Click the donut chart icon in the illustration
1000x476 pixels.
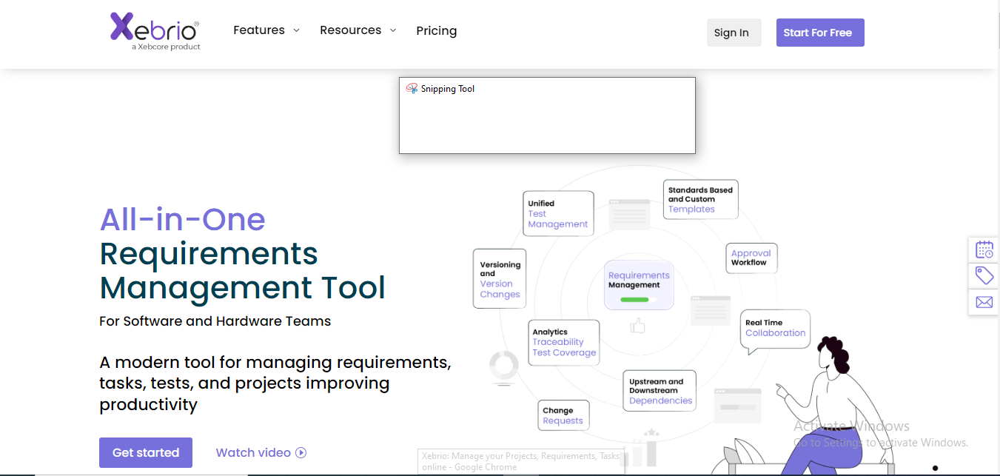pos(504,365)
